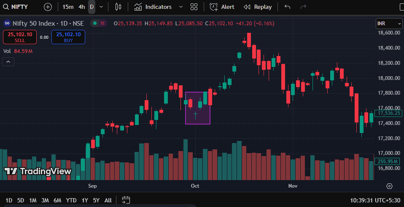
Task: Expand the timeframe interval dropdown
Action: 101,7
